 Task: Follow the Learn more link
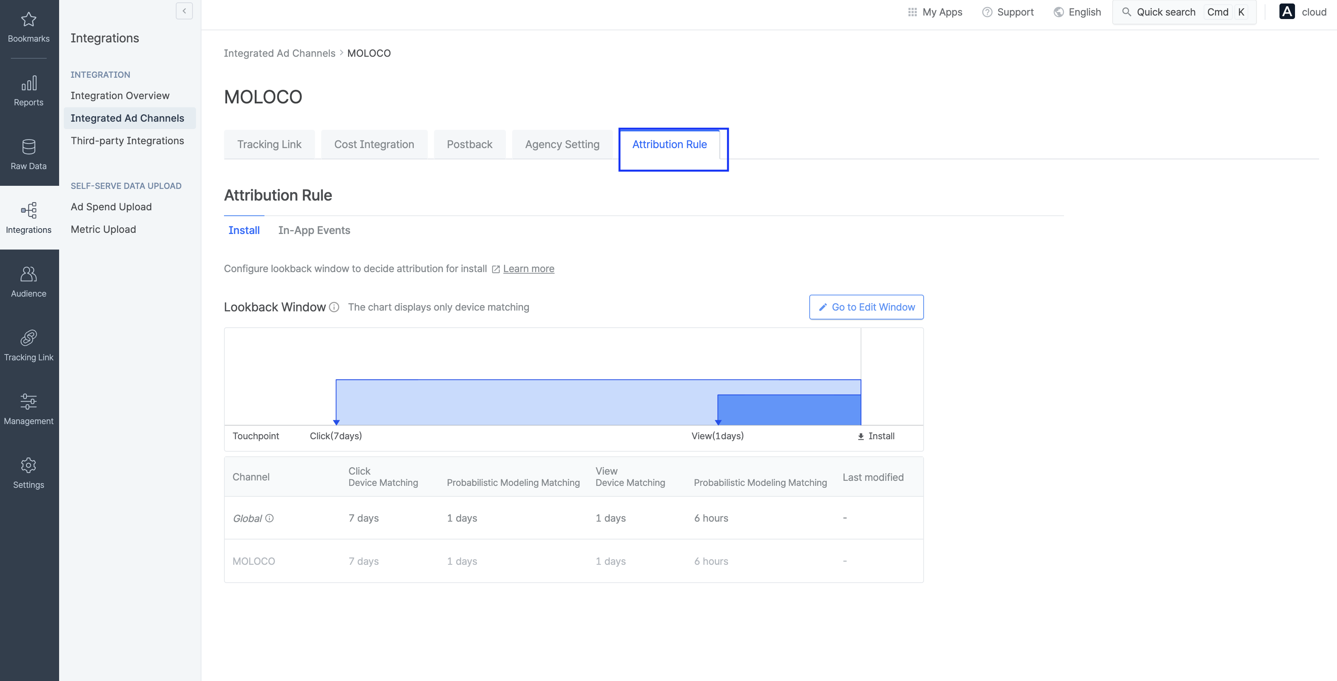point(528,269)
